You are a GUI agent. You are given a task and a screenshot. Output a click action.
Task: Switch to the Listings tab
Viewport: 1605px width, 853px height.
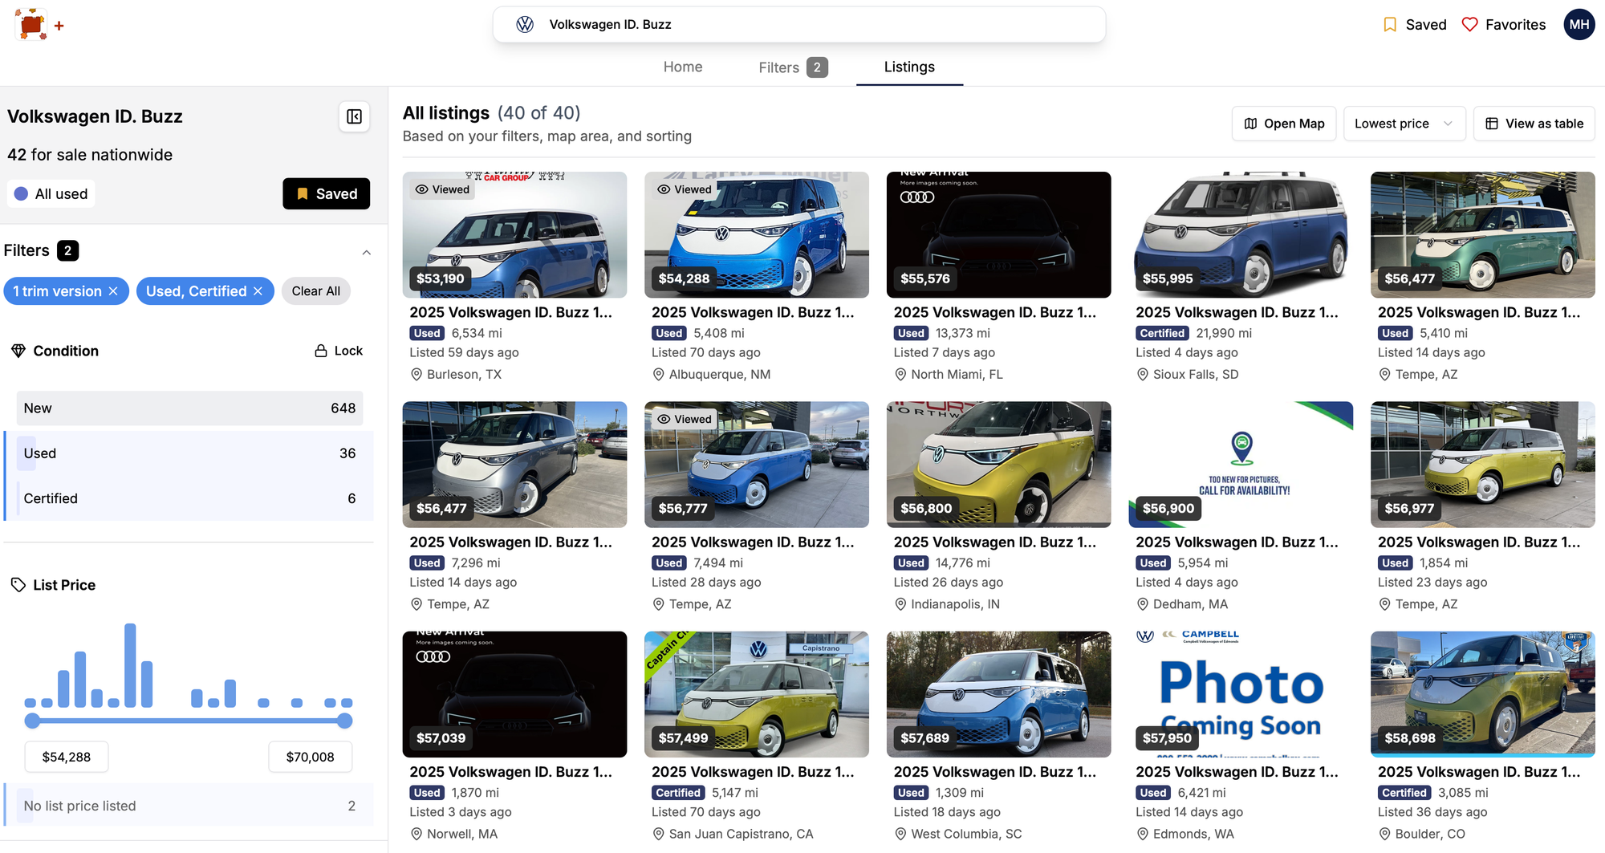point(909,67)
